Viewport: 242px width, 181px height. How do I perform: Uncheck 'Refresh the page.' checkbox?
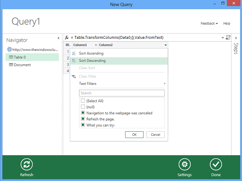[x=83, y=119]
